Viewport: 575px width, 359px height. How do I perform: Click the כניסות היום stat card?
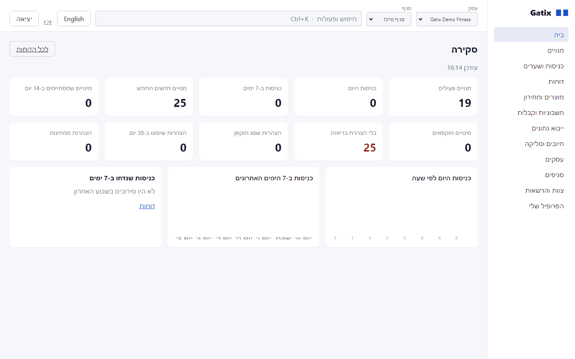[x=338, y=97]
